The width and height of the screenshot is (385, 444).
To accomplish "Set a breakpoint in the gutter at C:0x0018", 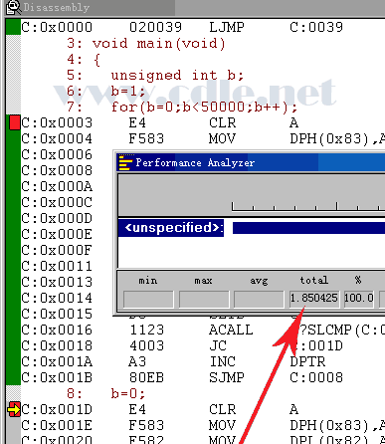I will click(x=13, y=345).
